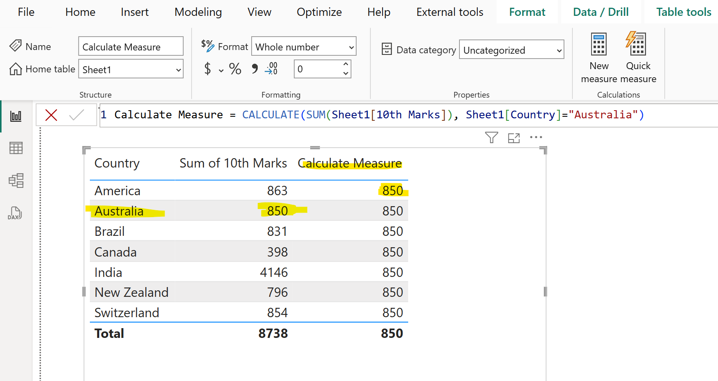
Task: Cancel the DAX formula with the red X
Action: click(50, 115)
